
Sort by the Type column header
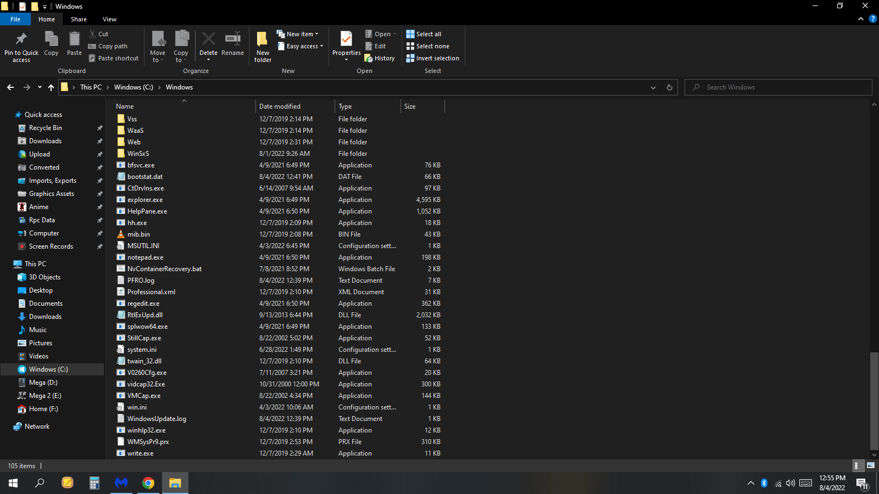[x=368, y=106]
